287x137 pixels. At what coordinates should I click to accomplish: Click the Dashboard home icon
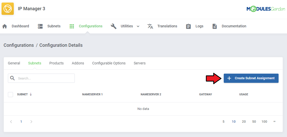(x=5, y=26)
